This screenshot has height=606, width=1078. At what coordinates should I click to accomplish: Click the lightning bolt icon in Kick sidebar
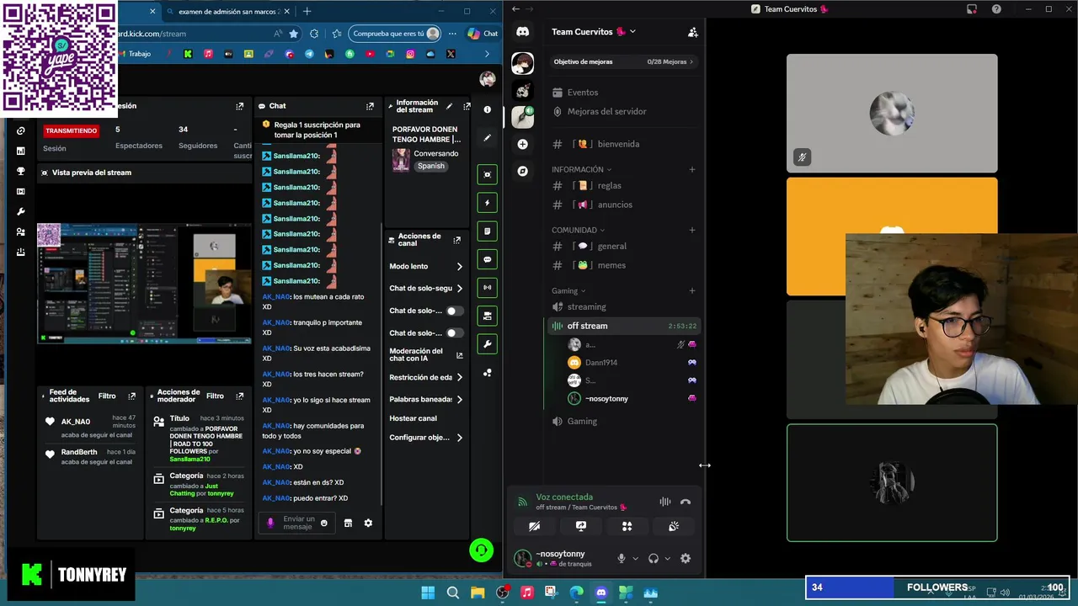coord(487,203)
